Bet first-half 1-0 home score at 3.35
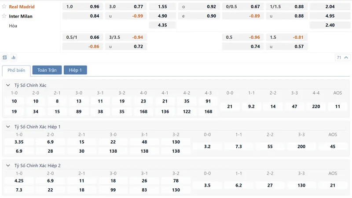Screen dimensions: 352x198 [x=19, y=142]
